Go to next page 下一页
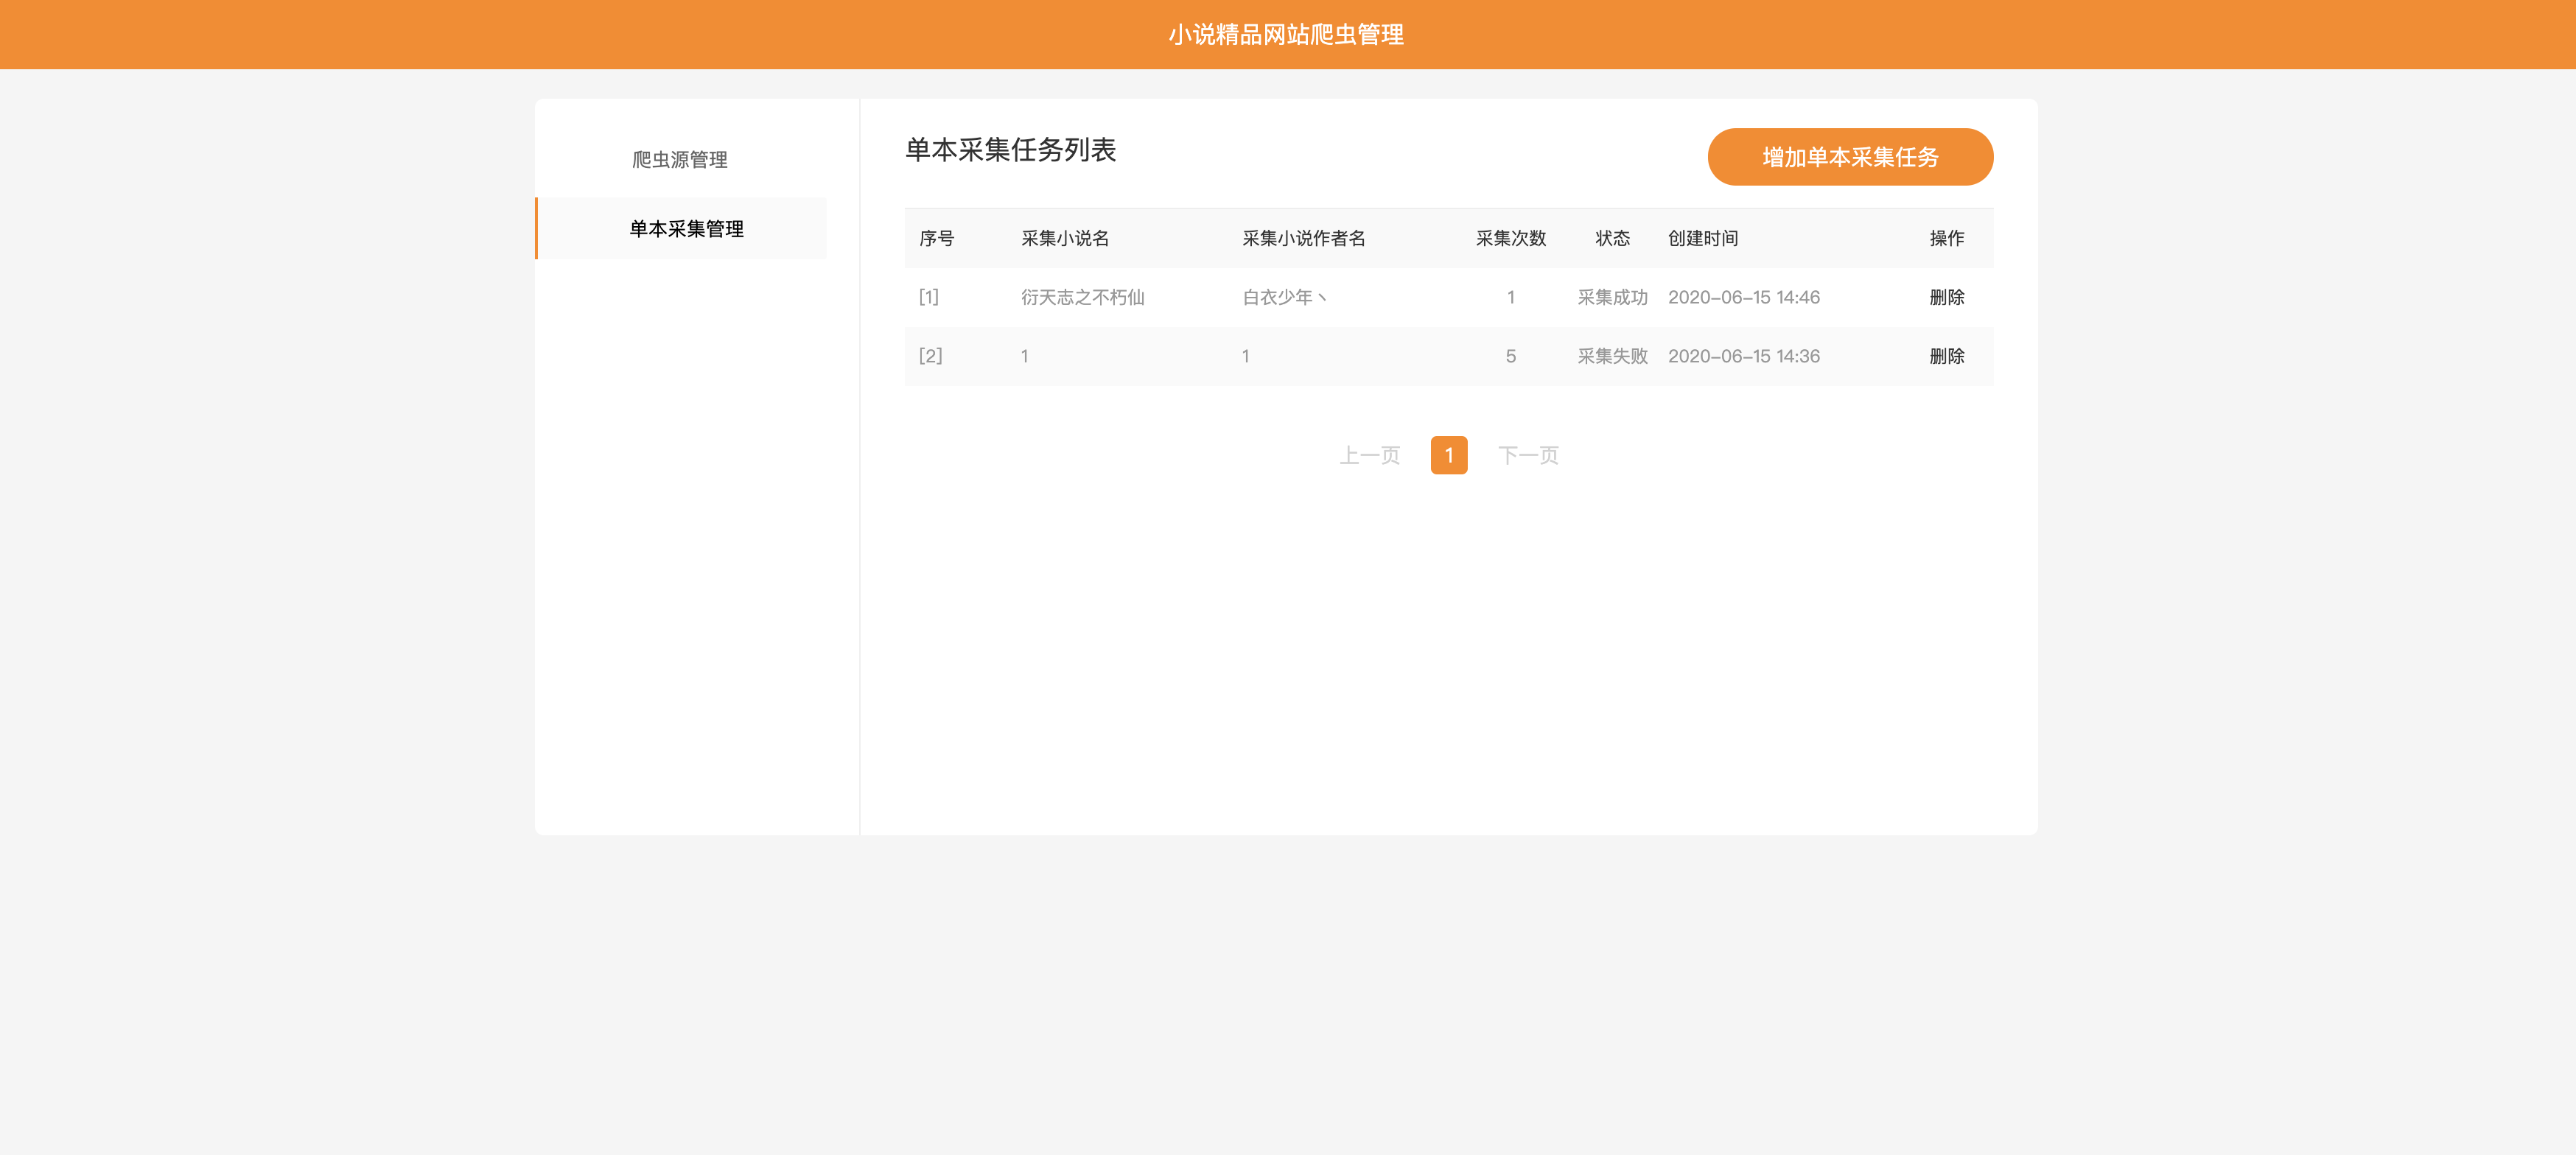 [1527, 456]
